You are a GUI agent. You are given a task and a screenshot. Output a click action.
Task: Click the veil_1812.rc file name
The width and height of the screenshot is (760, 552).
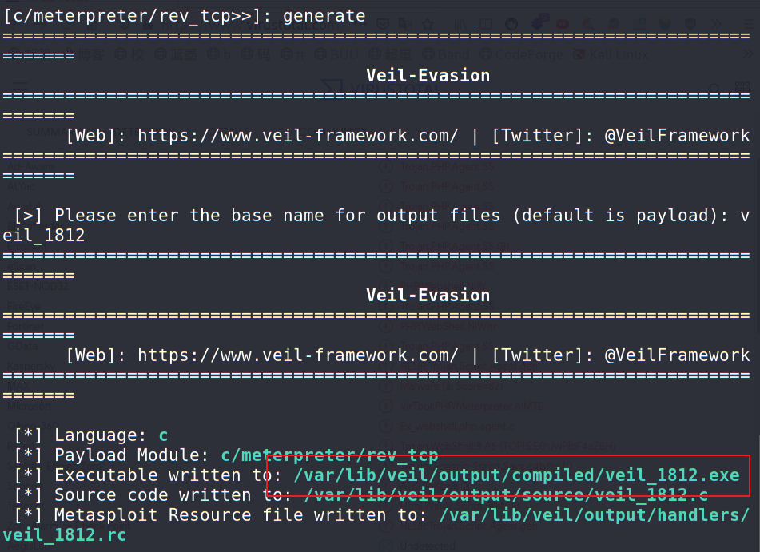click(65, 535)
